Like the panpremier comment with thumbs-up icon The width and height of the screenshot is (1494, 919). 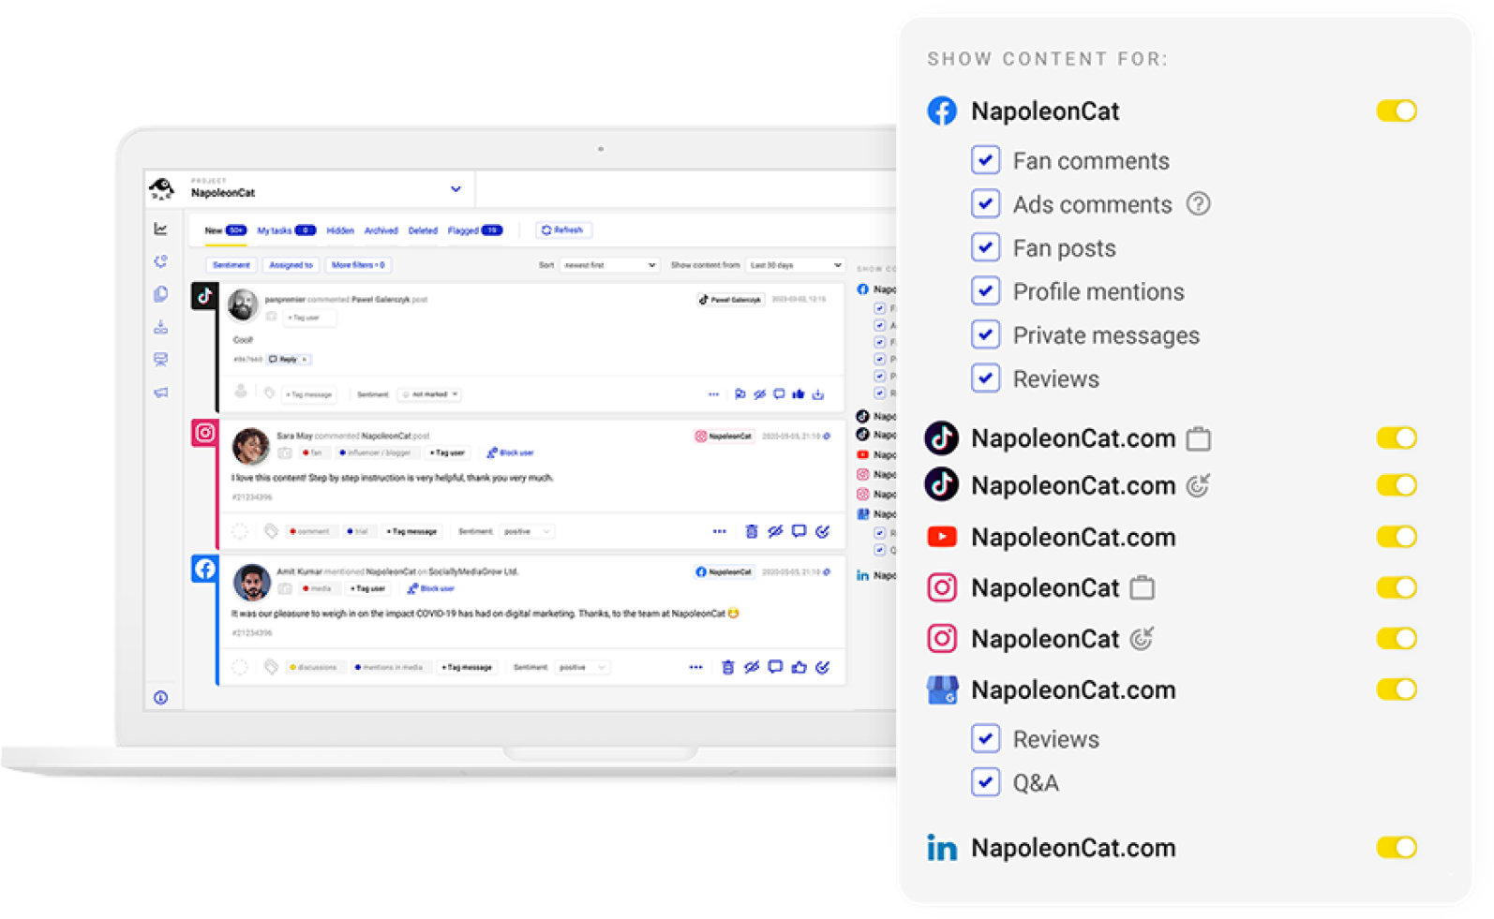point(799,394)
